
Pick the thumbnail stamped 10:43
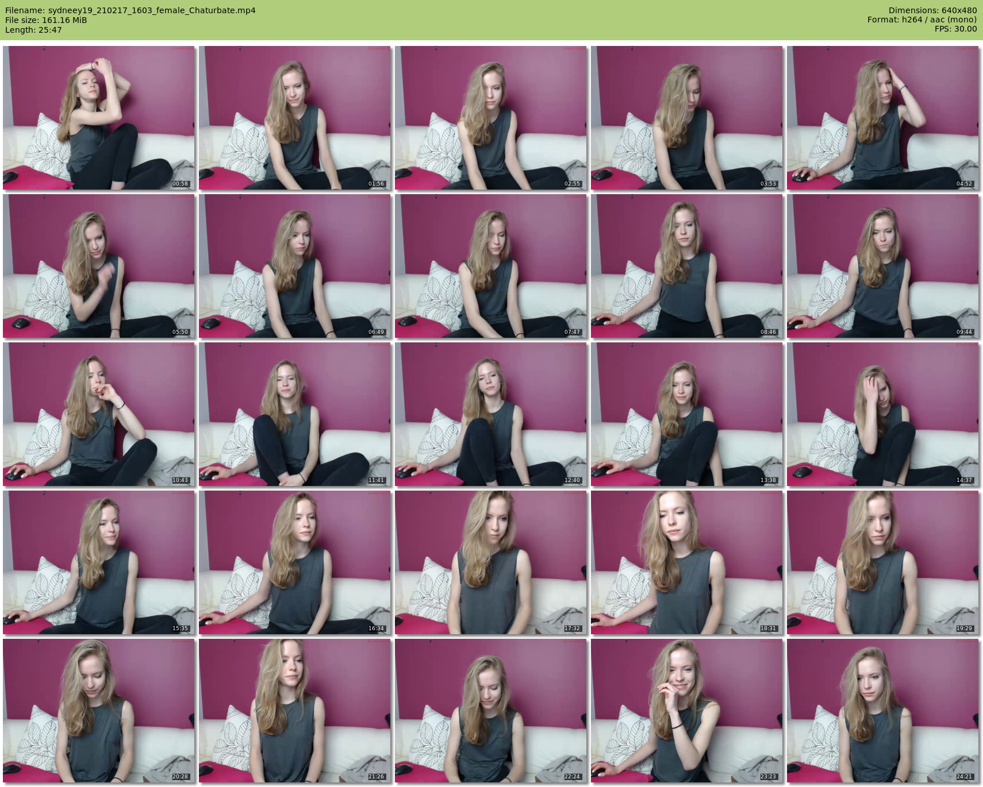point(99,414)
